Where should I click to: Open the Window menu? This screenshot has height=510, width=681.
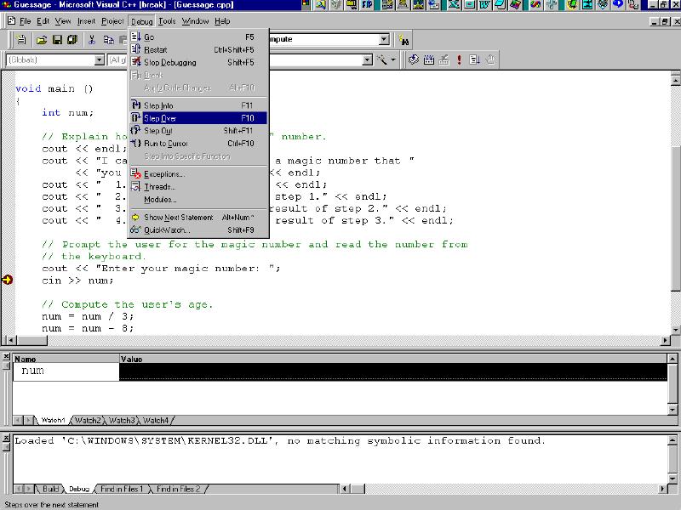195,20
